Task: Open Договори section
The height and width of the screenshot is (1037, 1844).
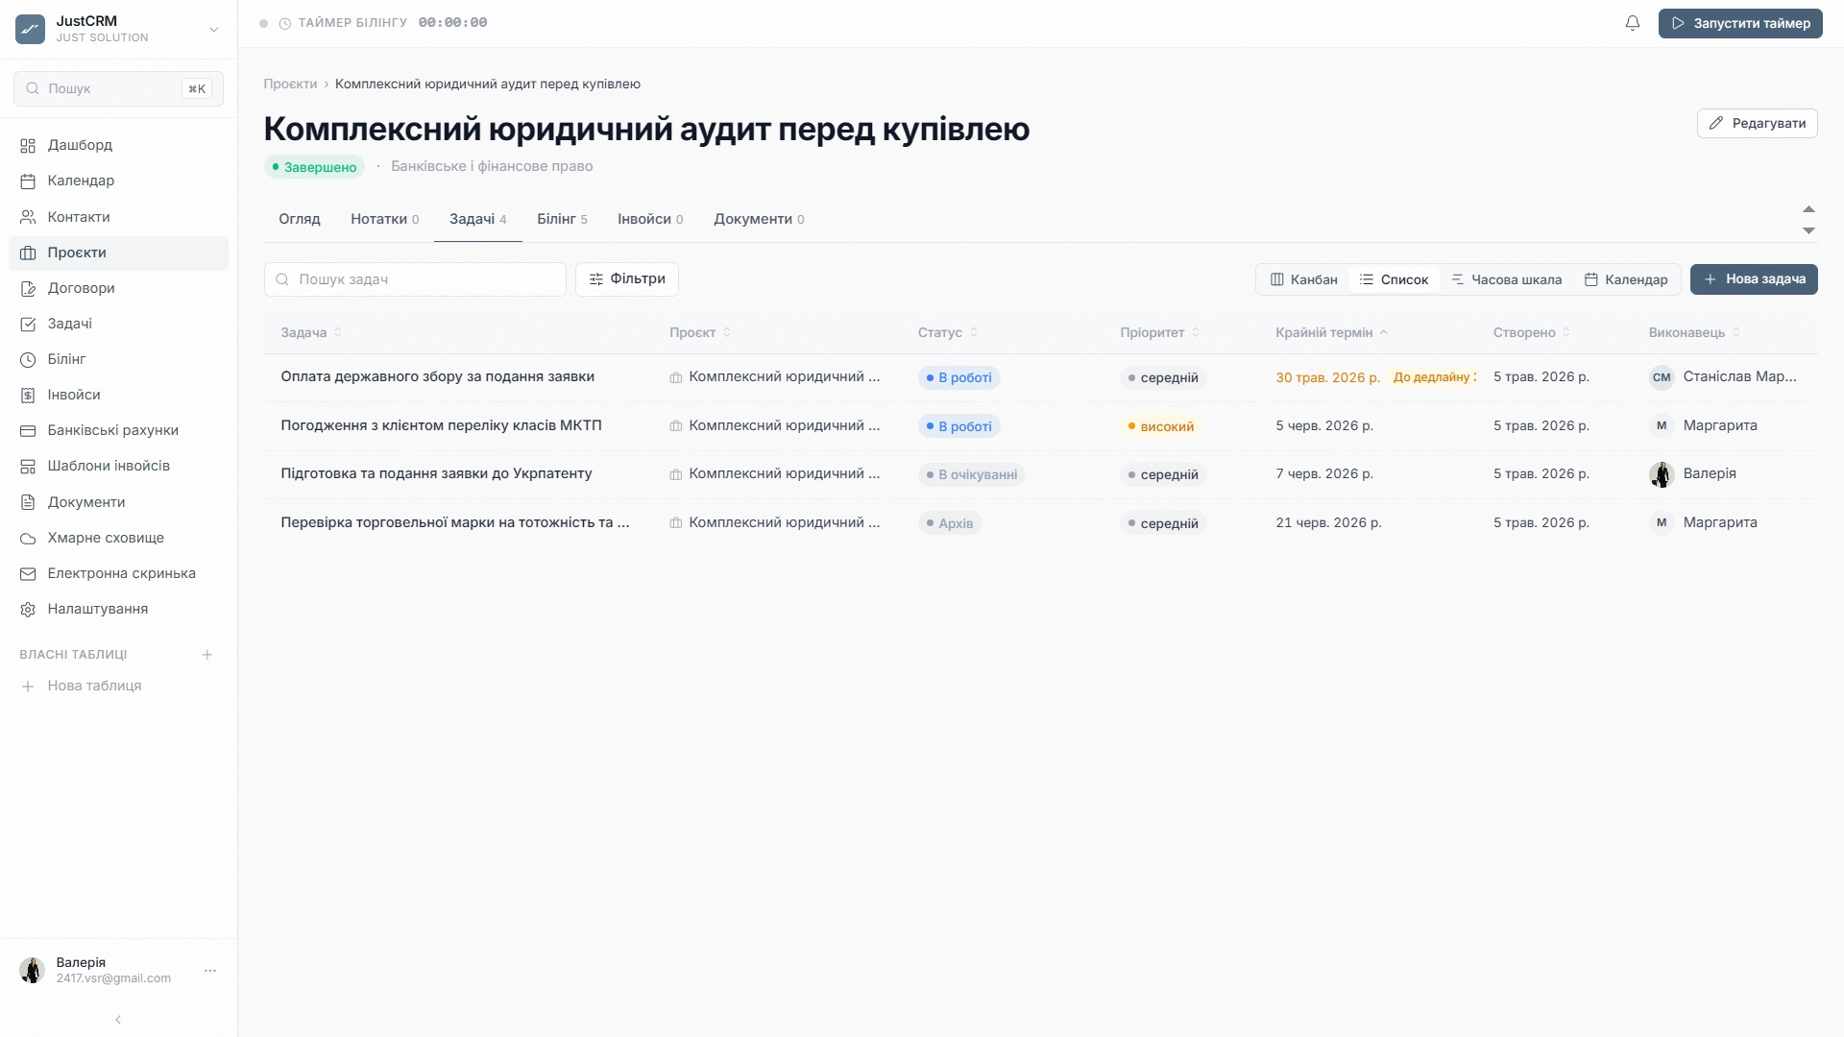Action: click(x=118, y=288)
